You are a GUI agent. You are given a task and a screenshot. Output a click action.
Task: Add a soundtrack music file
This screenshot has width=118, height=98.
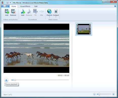(x=23, y=13)
